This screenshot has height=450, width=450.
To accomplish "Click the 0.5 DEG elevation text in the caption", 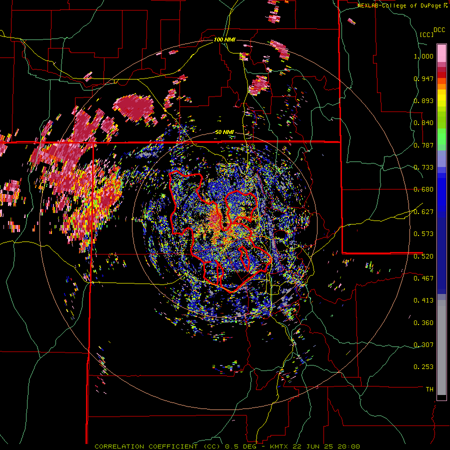I will (x=240, y=446).
